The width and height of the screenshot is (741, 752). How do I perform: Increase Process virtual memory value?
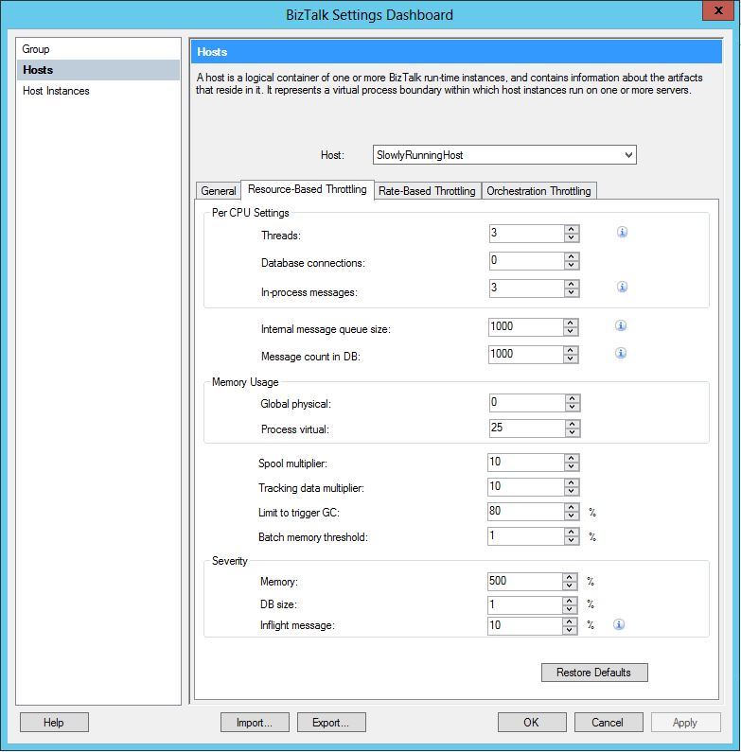(572, 424)
